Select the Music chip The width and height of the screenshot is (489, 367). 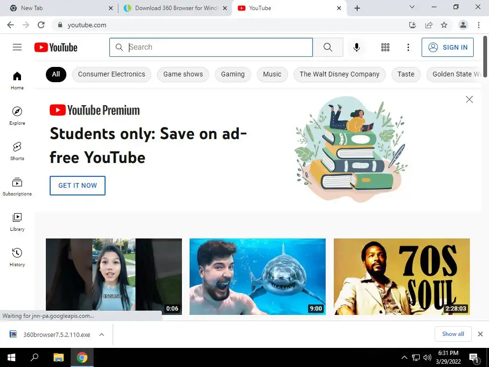pyautogui.click(x=272, y=74)
